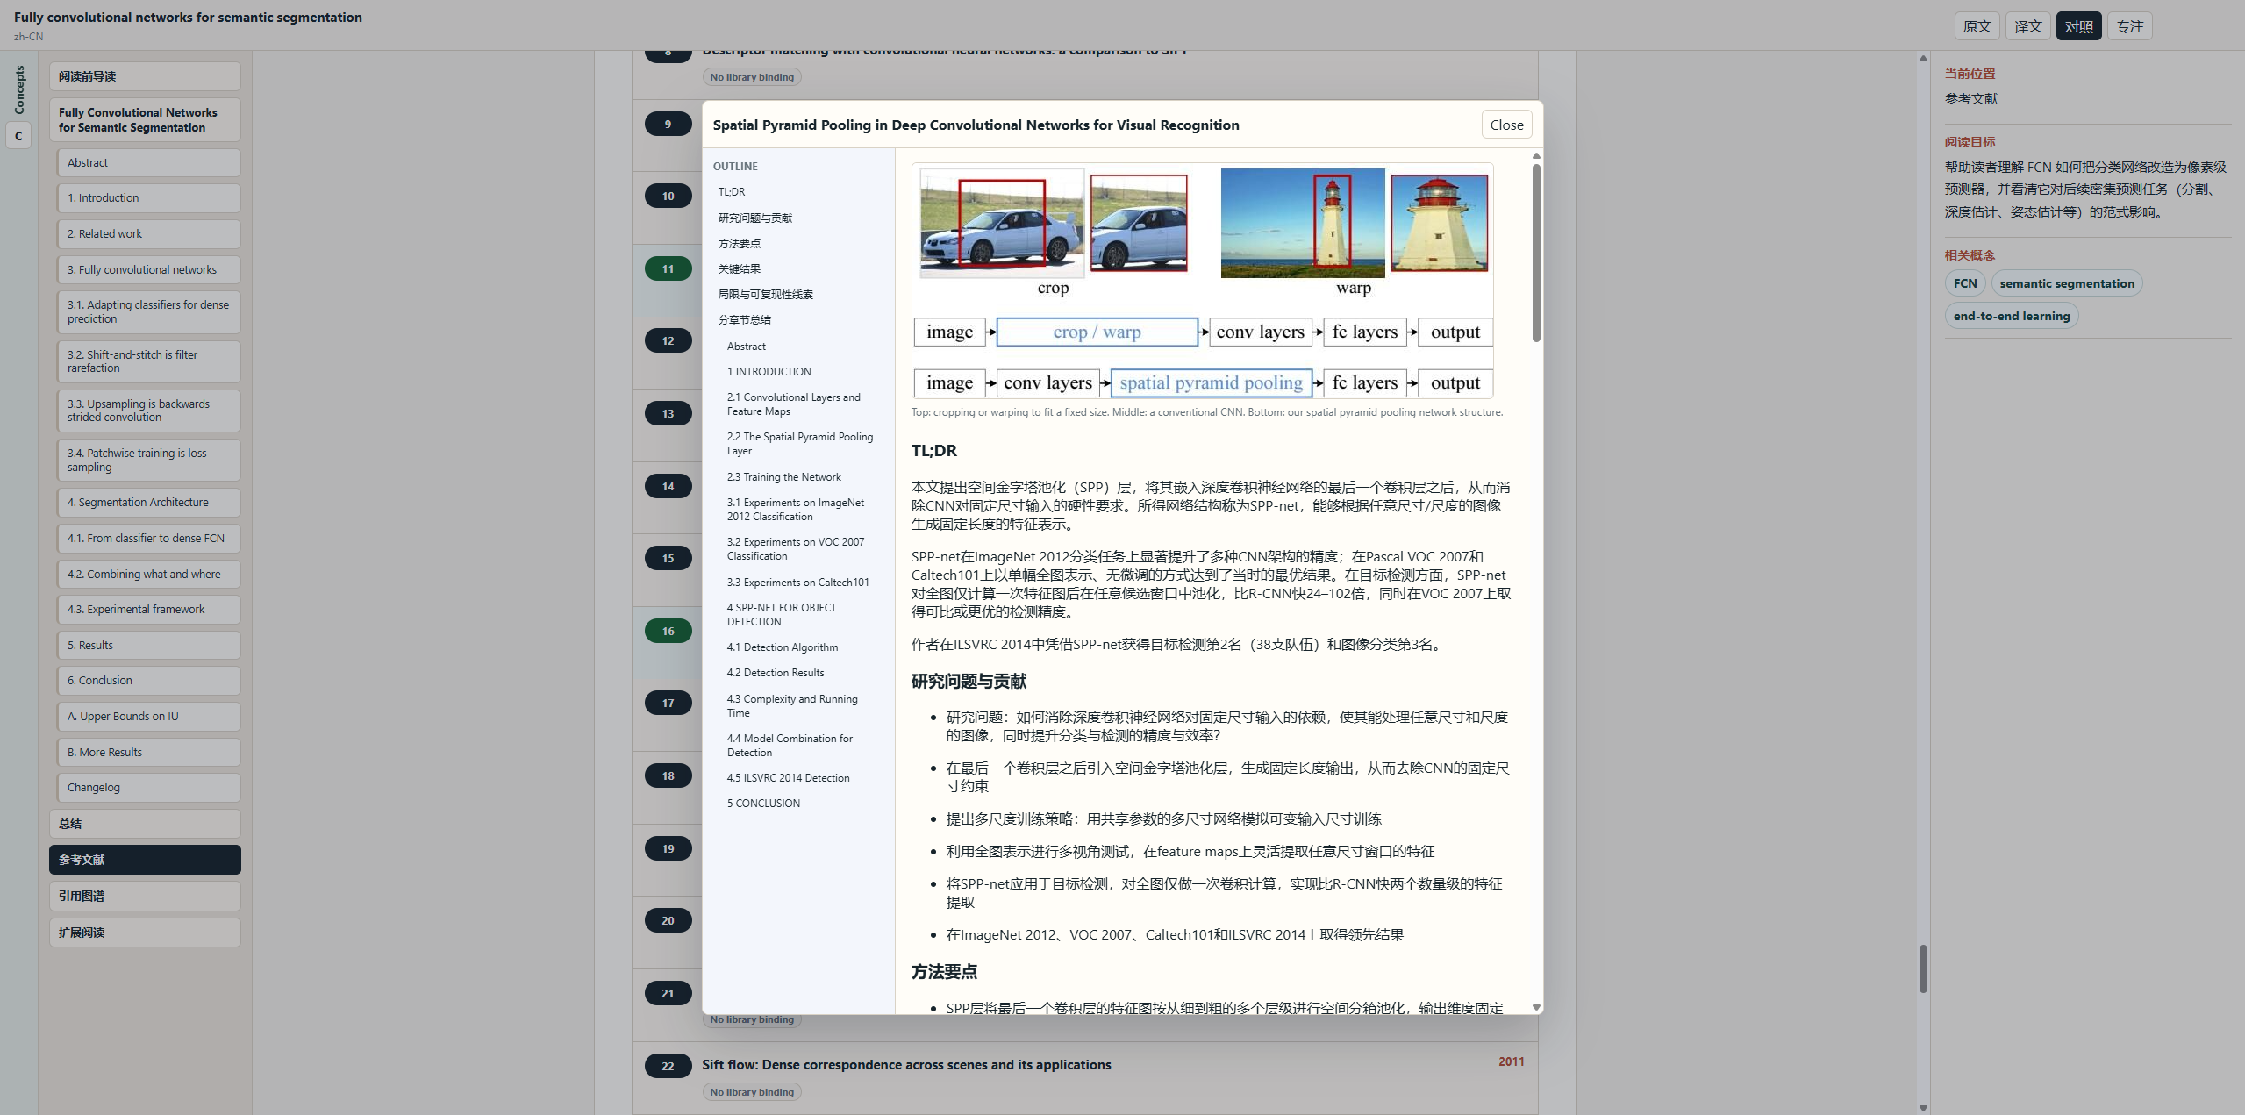Click the FCN concept tag

coord(1965,283)
